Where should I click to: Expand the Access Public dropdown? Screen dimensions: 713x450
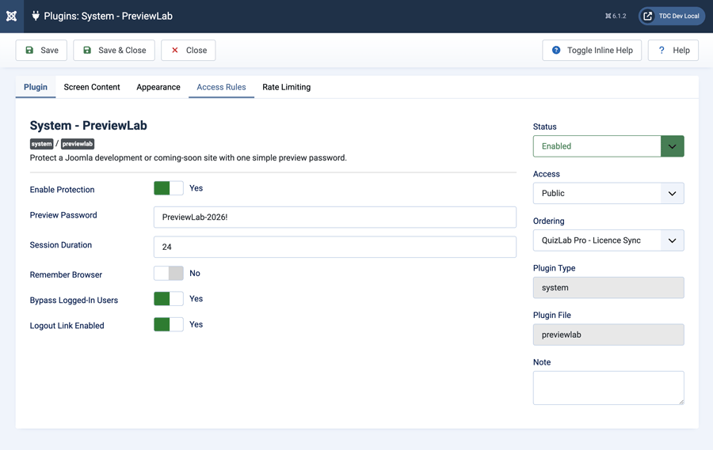pos(608,194)
